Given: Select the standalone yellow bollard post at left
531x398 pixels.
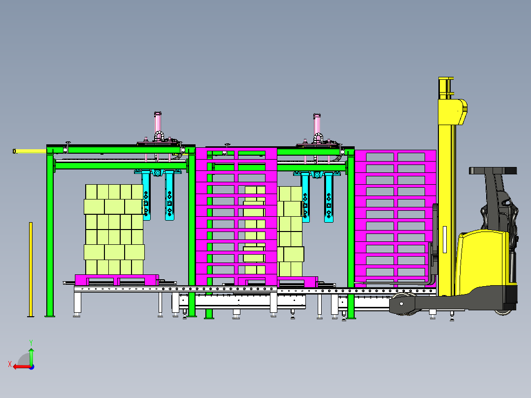Looking at the screenshot, I should (31, 269).
